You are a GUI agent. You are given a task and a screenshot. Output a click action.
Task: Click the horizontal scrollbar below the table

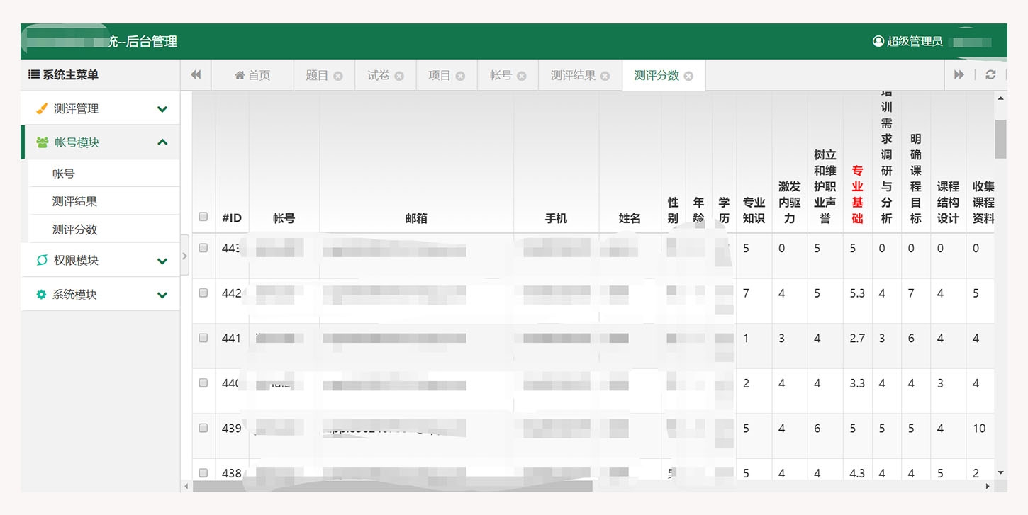392,487
